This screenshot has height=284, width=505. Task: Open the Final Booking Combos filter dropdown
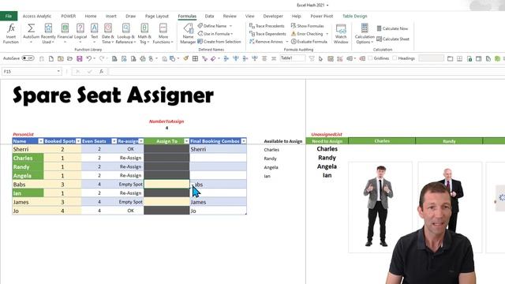pos(244,141)
